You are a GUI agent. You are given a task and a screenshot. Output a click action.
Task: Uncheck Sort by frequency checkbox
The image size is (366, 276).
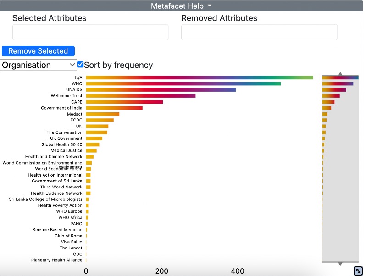click(x=80, y=64)
